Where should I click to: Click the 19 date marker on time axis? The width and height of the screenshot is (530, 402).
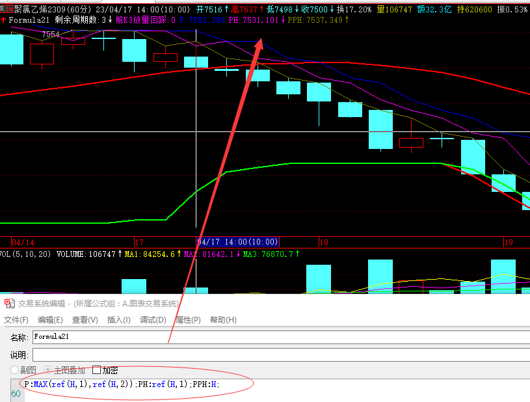[x=509, y=243]
